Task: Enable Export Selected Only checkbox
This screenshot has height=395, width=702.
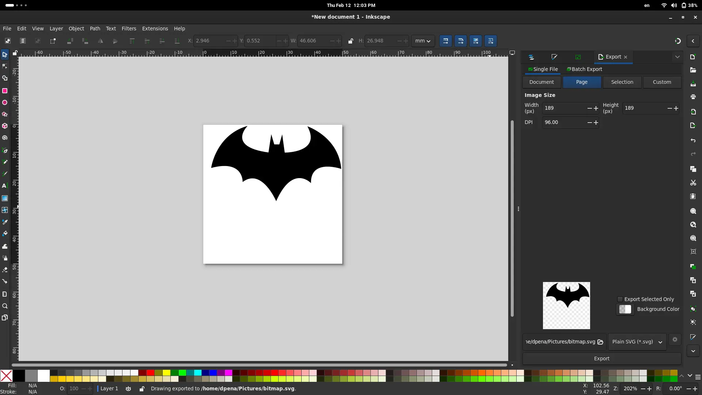Action: [620, 299]
